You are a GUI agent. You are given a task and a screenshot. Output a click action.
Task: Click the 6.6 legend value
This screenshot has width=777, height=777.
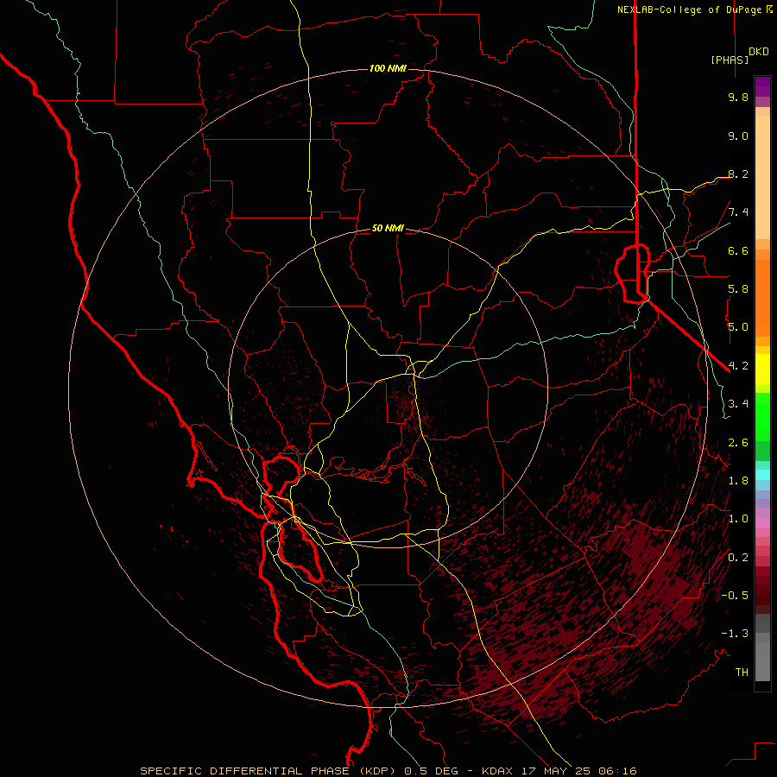click(x=738, y=250)
